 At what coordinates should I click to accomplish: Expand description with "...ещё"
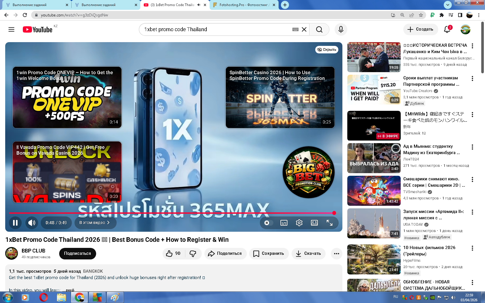pyautogui.click(x=70, y=290)
